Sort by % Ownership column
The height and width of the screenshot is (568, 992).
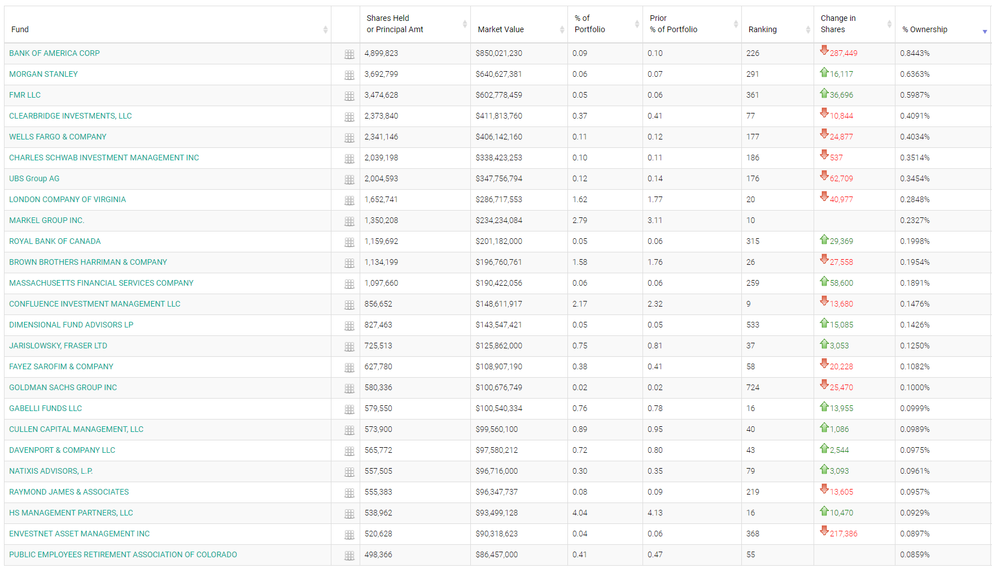point(943,24)
